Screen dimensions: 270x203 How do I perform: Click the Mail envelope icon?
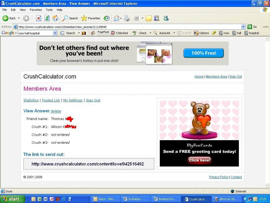117,18
